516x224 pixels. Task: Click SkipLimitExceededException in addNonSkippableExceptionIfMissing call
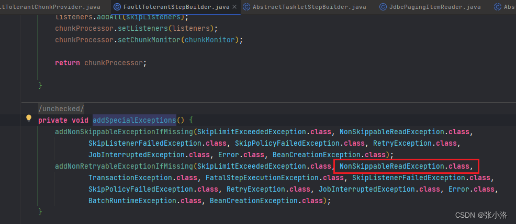[251, 132]
